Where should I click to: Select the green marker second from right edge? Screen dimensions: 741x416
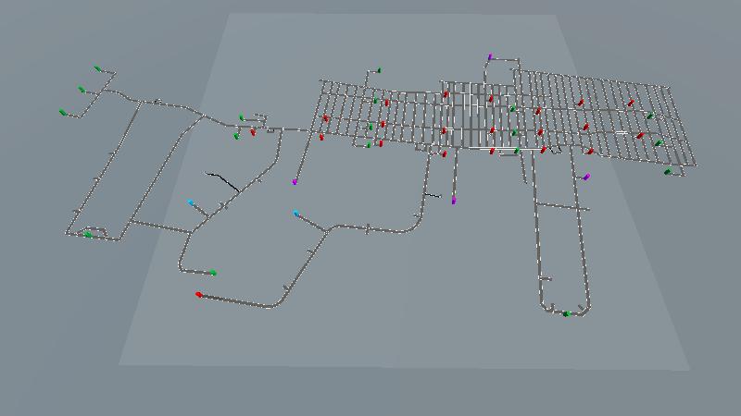tap(659, 143)
